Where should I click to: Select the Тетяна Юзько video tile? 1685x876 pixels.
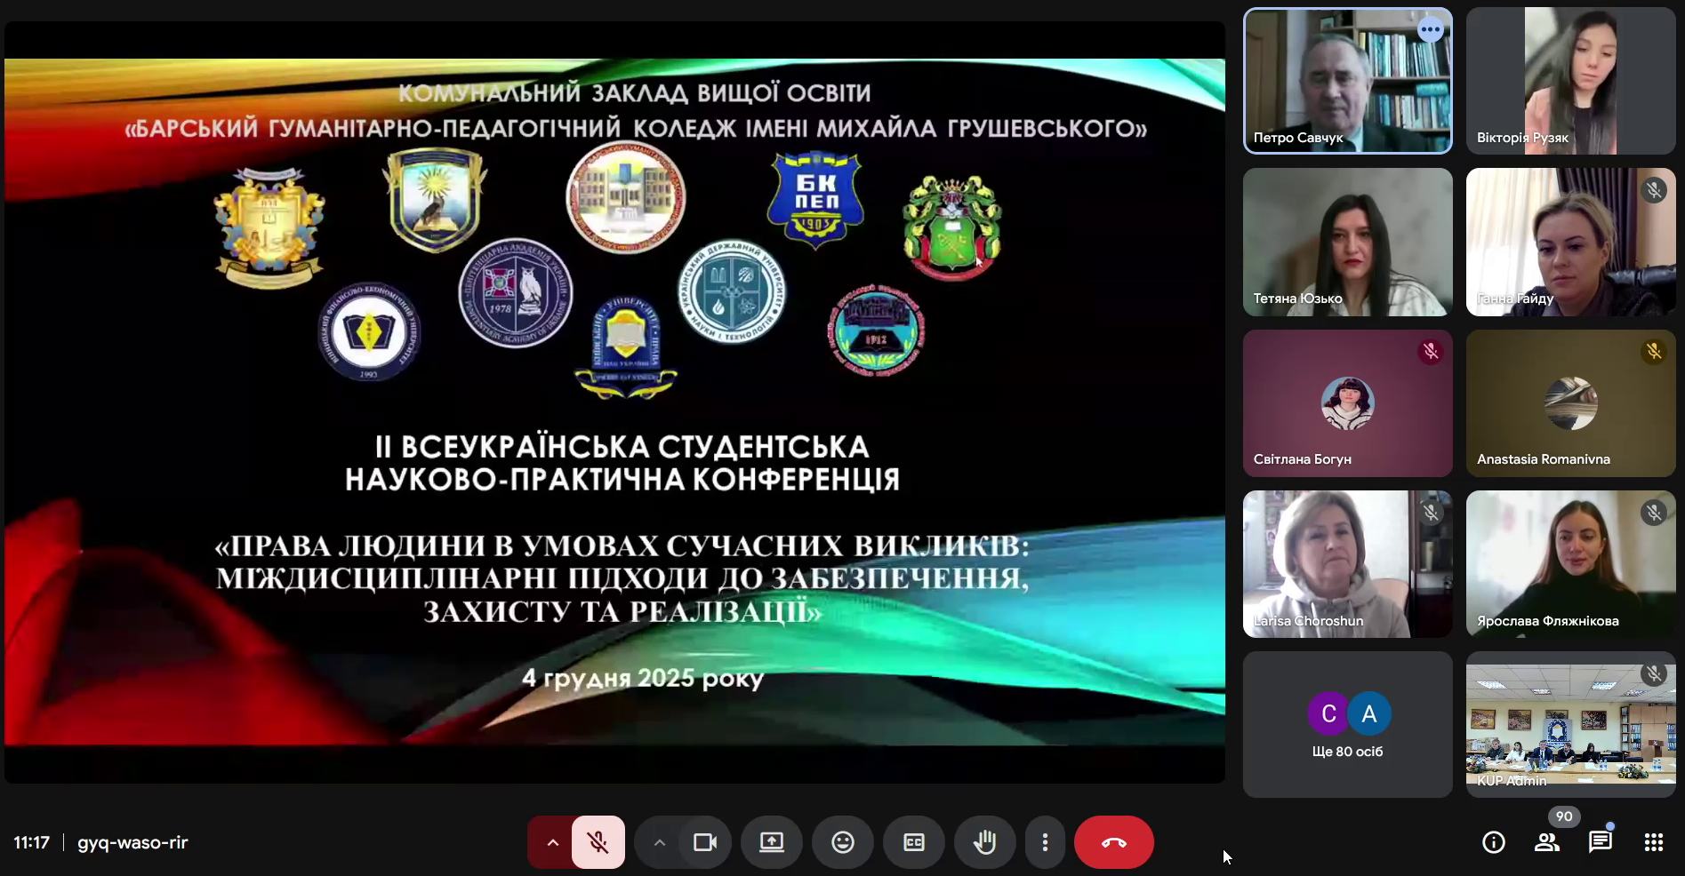click(1347, 242)
